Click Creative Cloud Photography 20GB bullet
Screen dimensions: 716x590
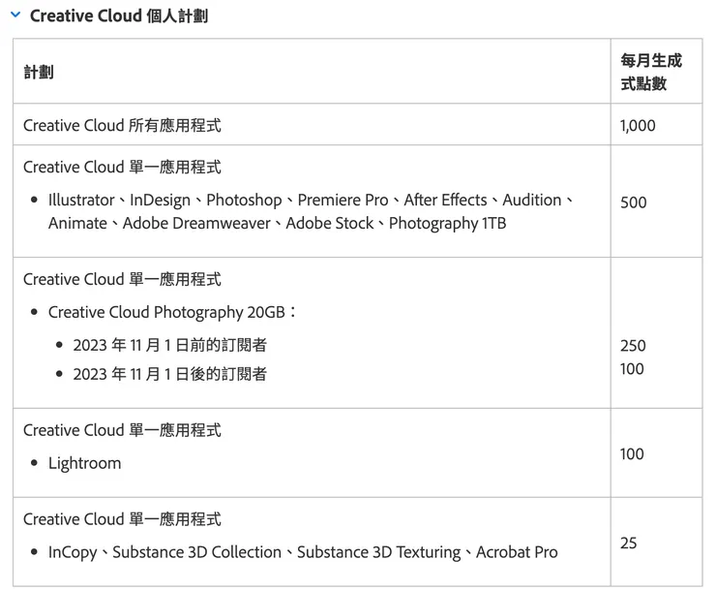[172, 312]
